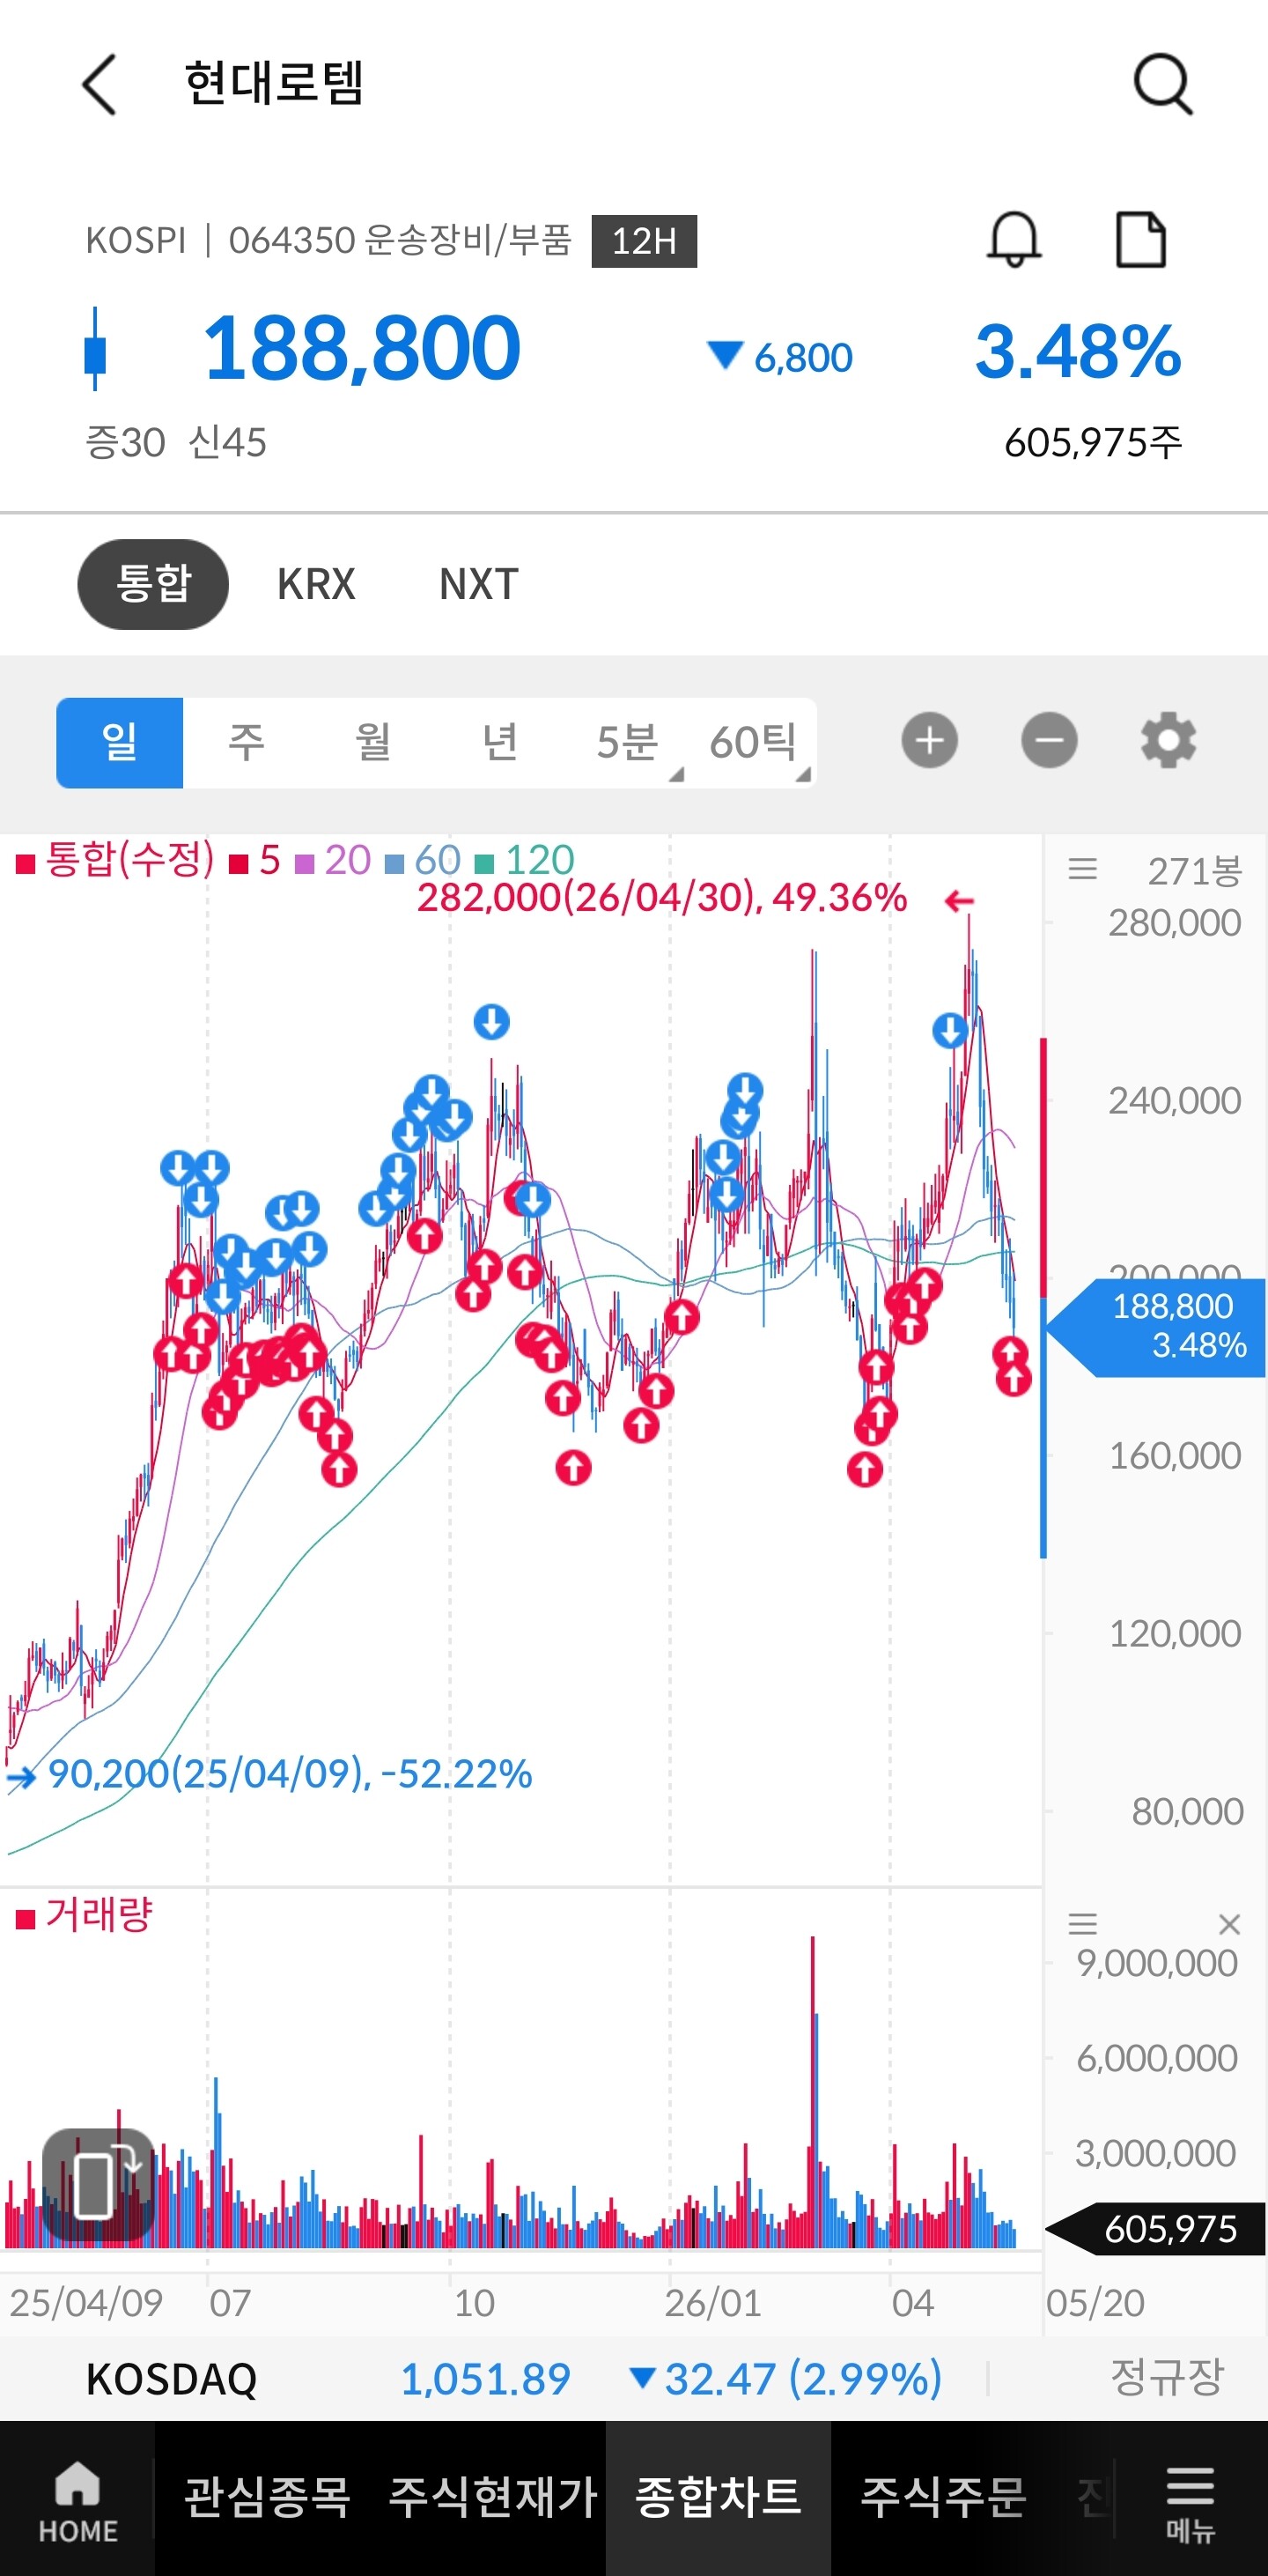Open price chart indicator menu next to 271봉
The height and width of the screenshot is (2576, 1268).
[x=1082, y=869]
